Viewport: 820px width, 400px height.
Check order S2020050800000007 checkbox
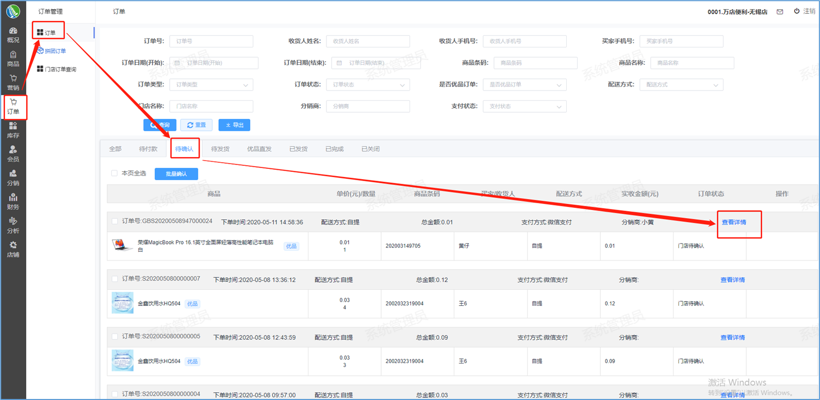point(114,279)
